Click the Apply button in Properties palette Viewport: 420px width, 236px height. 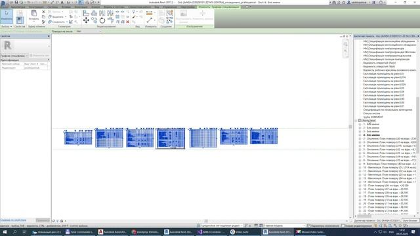(x=43, y=220)
